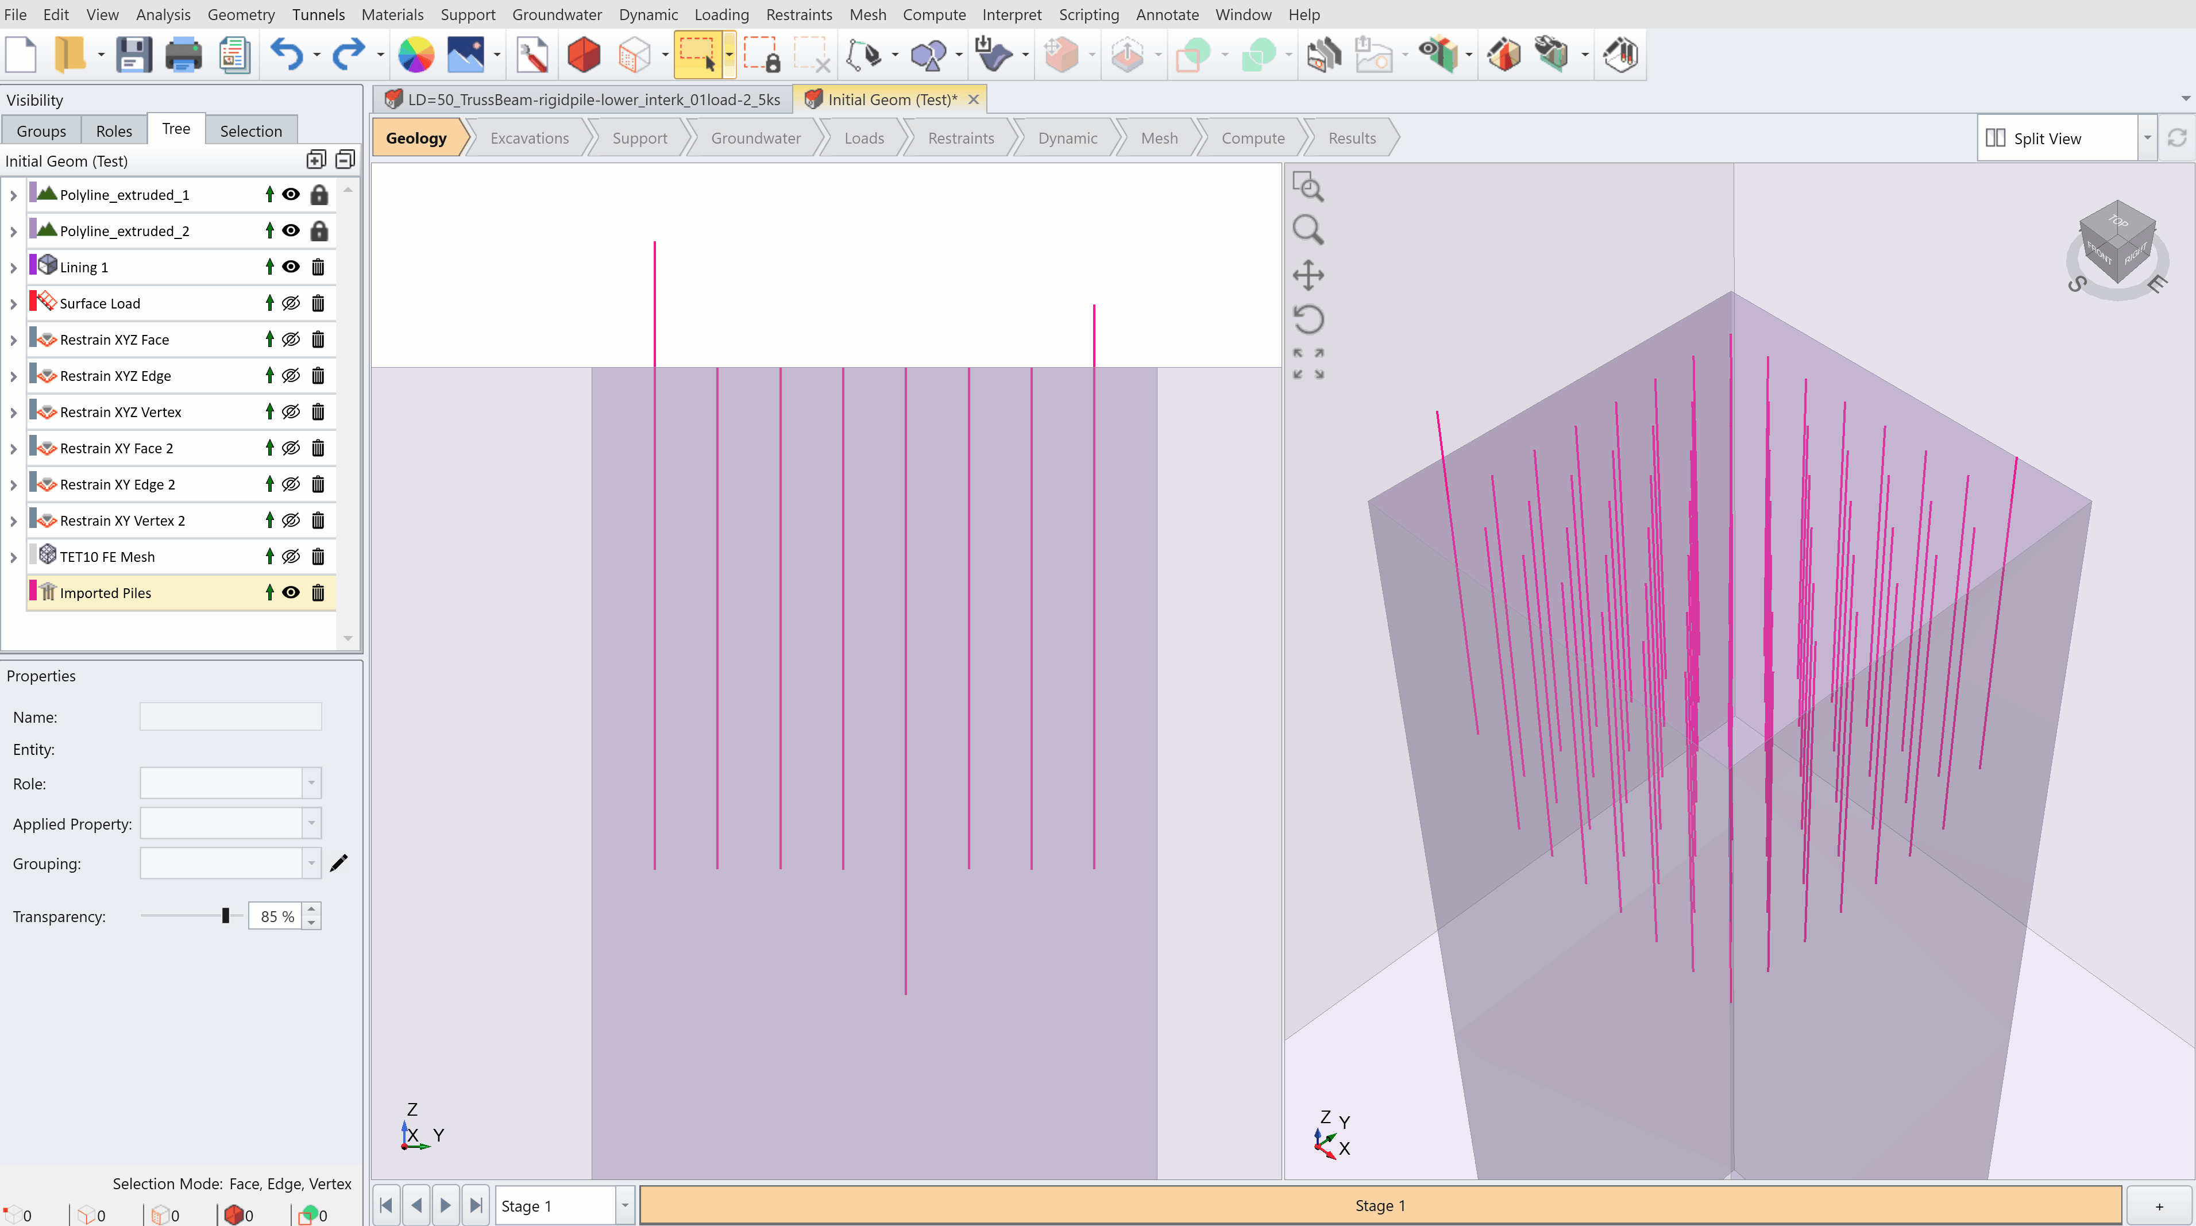
Task: Click the Save floppy disk icon
Action: pyautogui.click(x=134, y=55)
